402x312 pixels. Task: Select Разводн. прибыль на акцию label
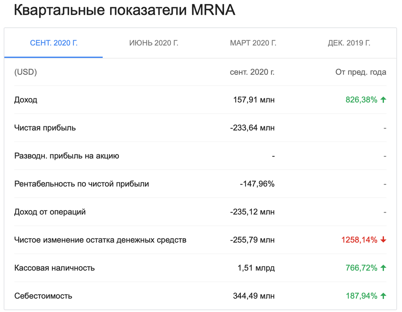point(67,156)
